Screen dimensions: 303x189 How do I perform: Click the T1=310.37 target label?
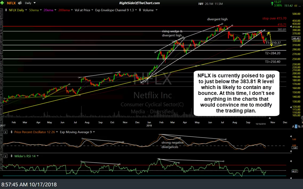tap(273, 43)
